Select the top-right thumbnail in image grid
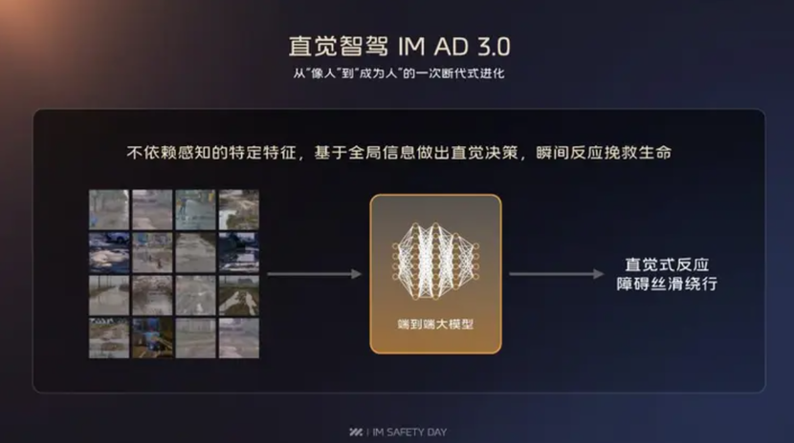The width and height of the screenshot is (794, 443). (239, 210)
